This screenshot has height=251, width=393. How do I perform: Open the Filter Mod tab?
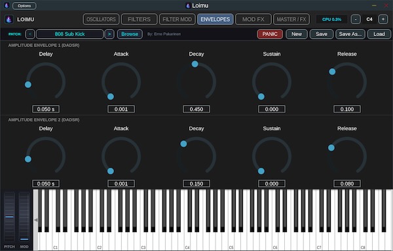click(x=177, y=19)
